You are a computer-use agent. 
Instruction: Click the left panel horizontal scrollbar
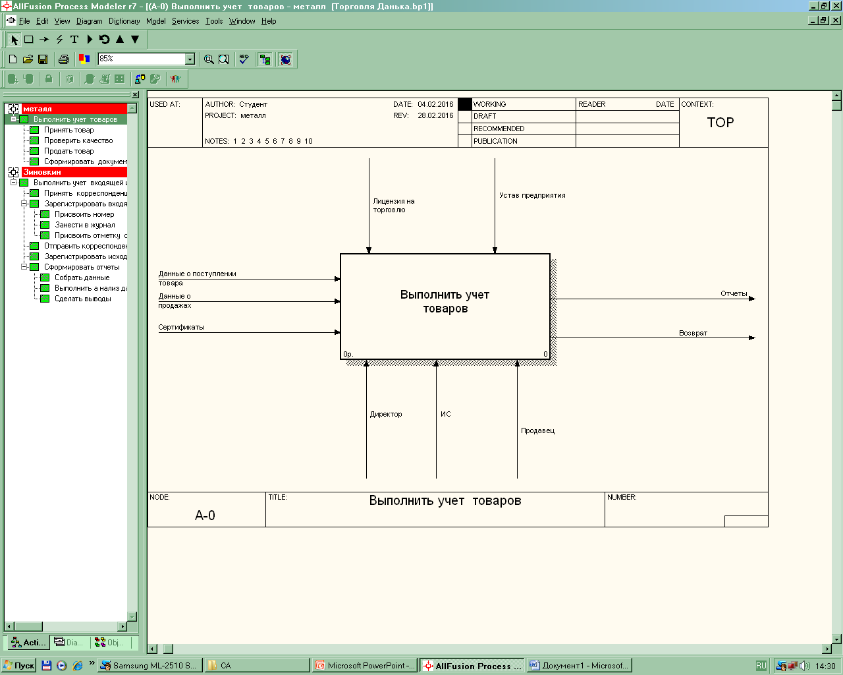tap(66, 626)
